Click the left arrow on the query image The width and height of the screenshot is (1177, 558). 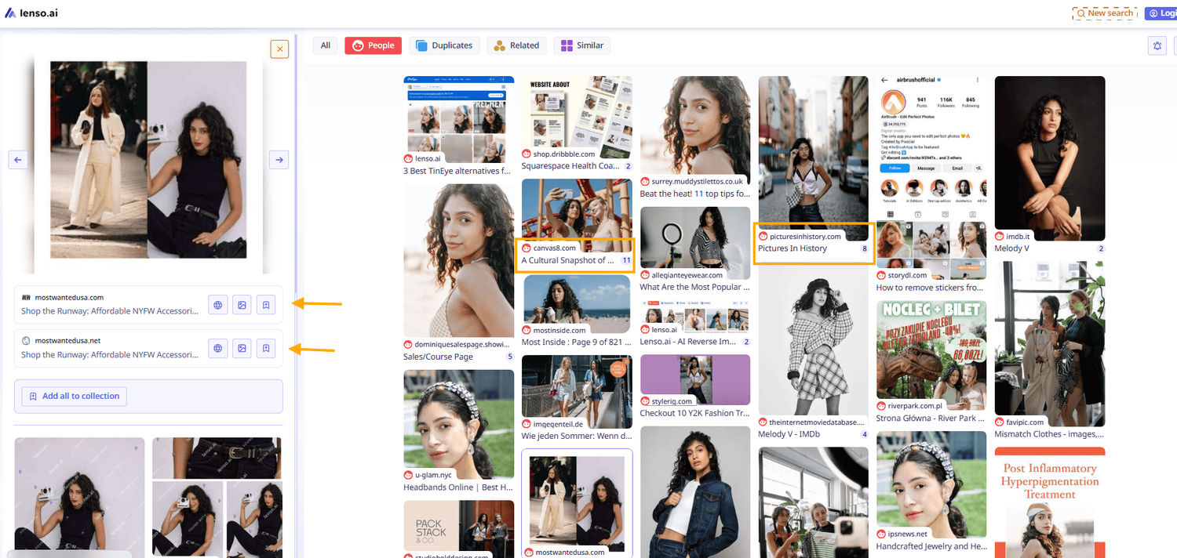tap(17, 159)
